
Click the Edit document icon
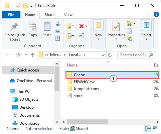click(x=130, y=31)
